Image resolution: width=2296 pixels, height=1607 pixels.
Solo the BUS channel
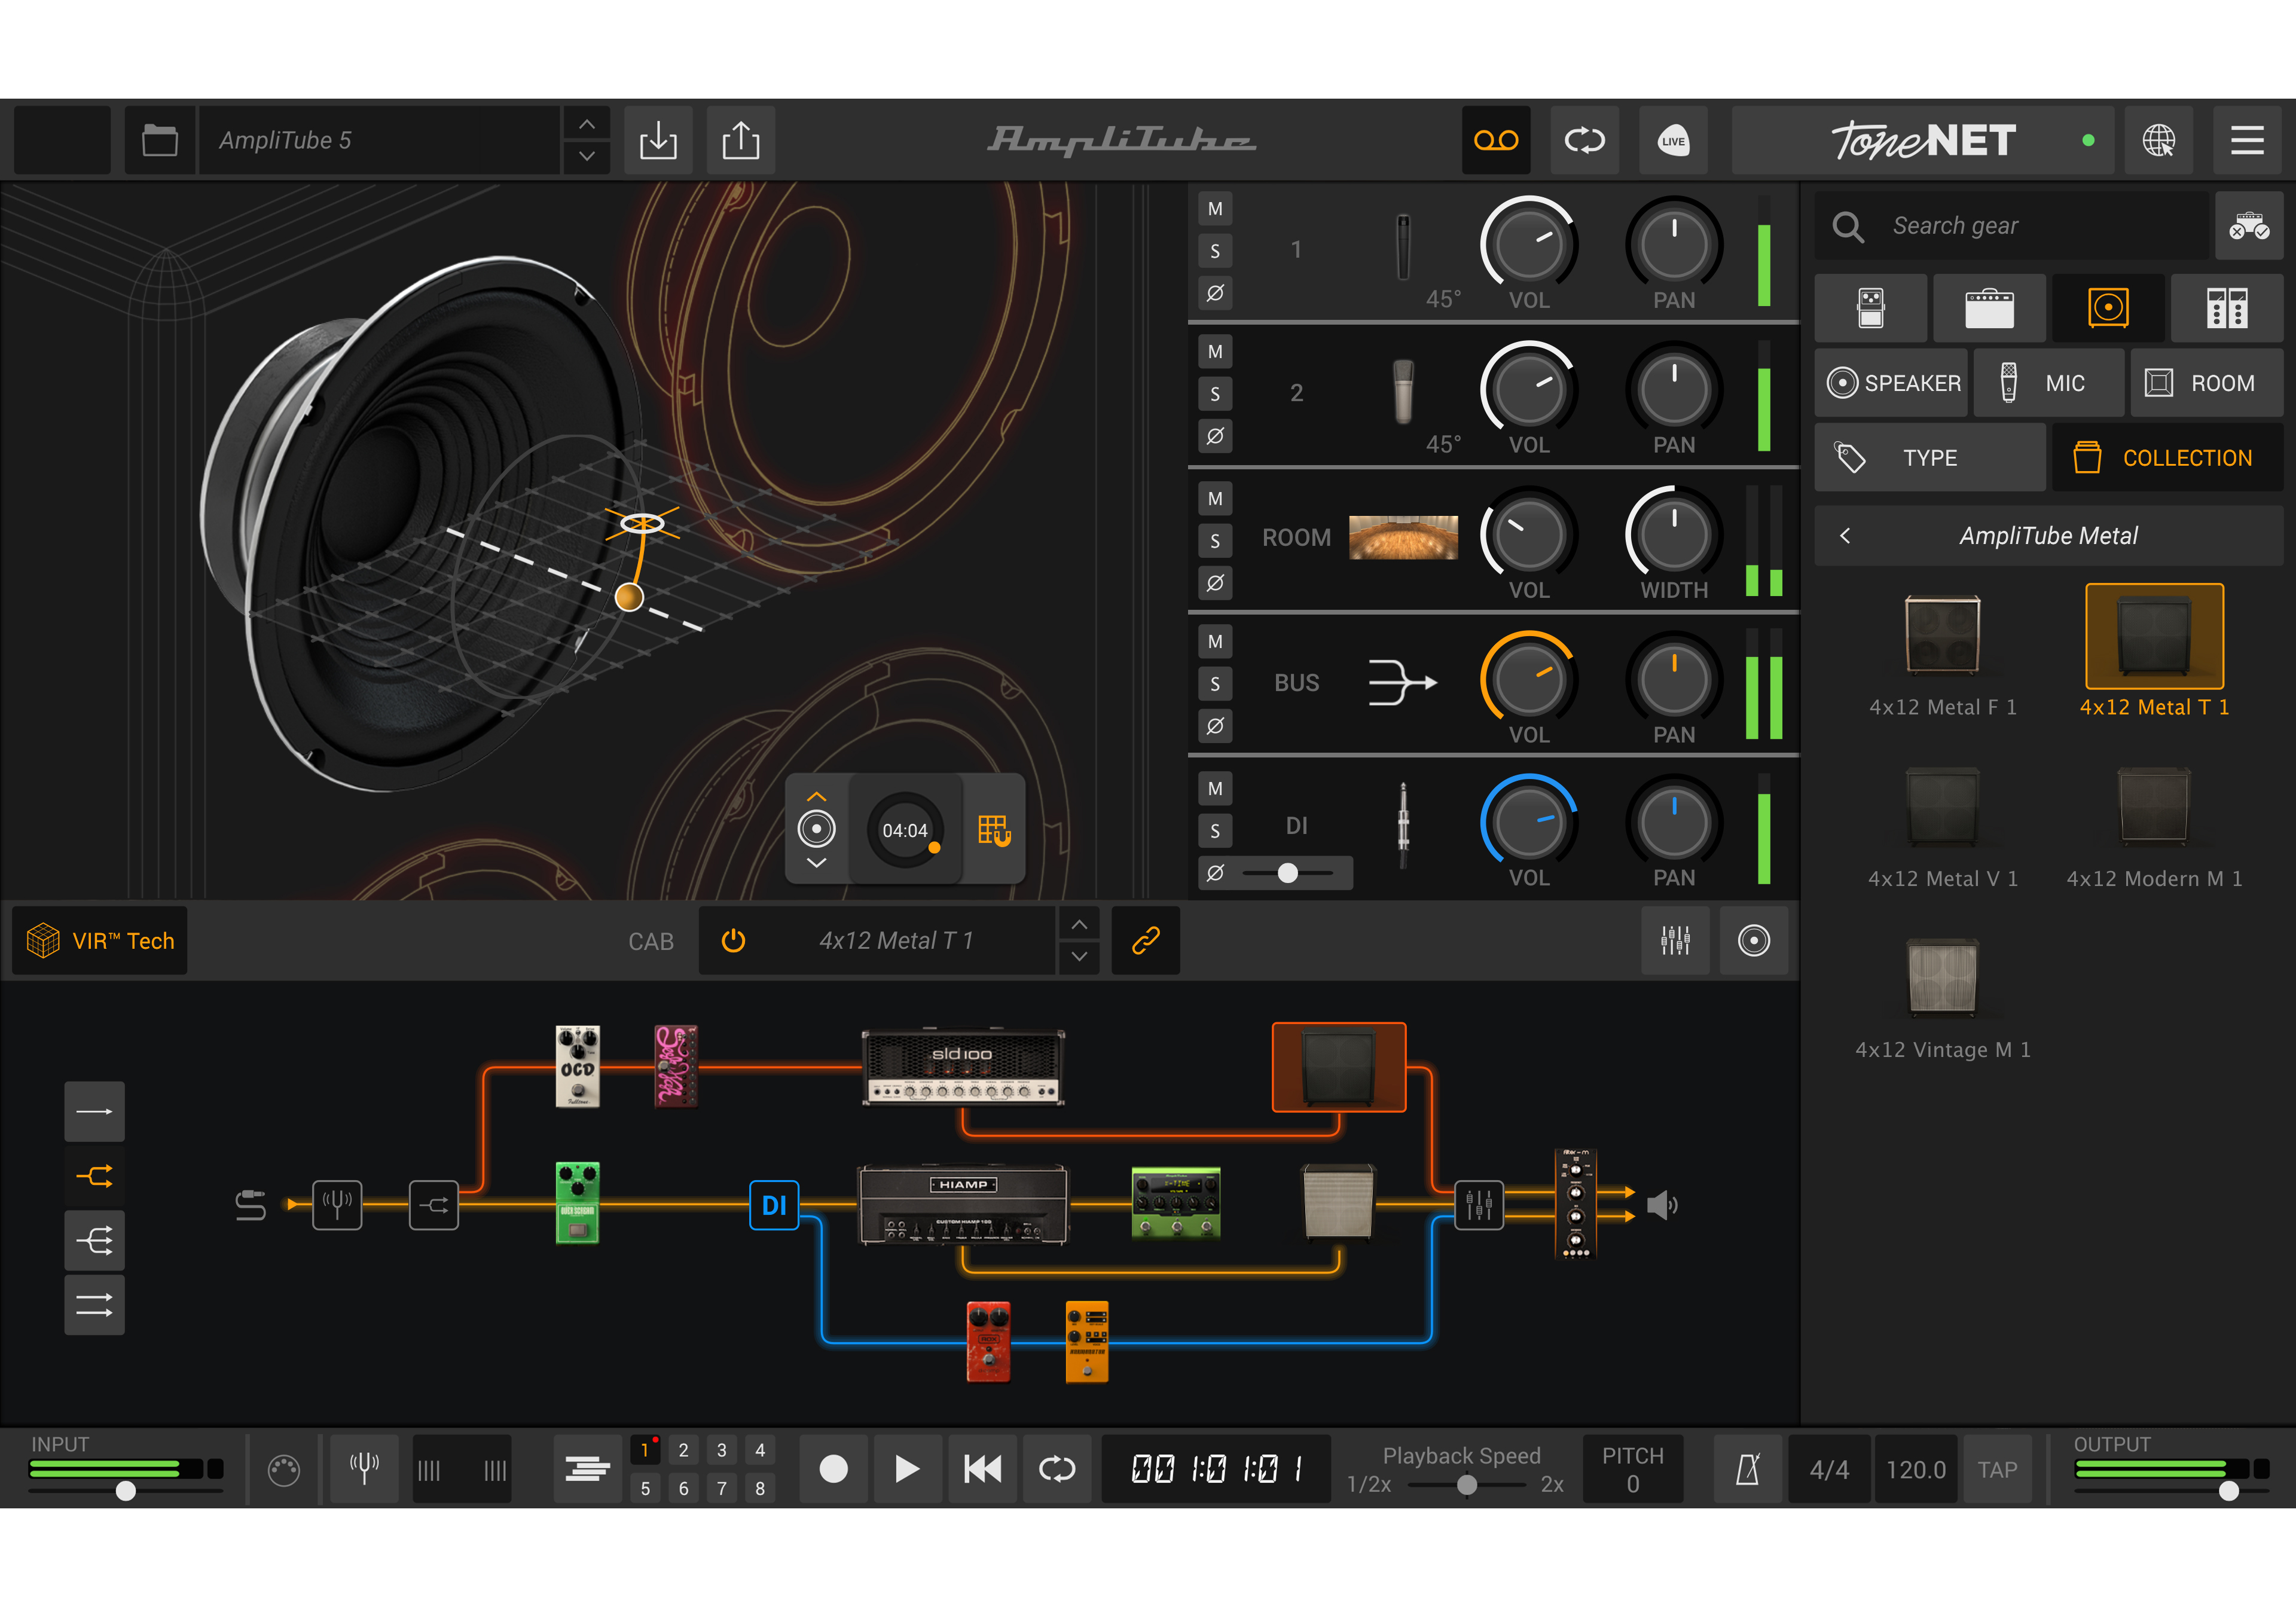(x=1215, y=684)
